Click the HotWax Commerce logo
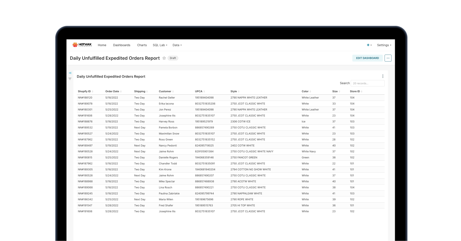This screenshot has height=241, width=461. pyautogui.click(x=82, y=45)
